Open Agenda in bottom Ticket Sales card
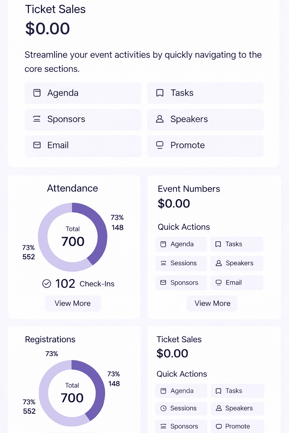 tap(181, 391)
